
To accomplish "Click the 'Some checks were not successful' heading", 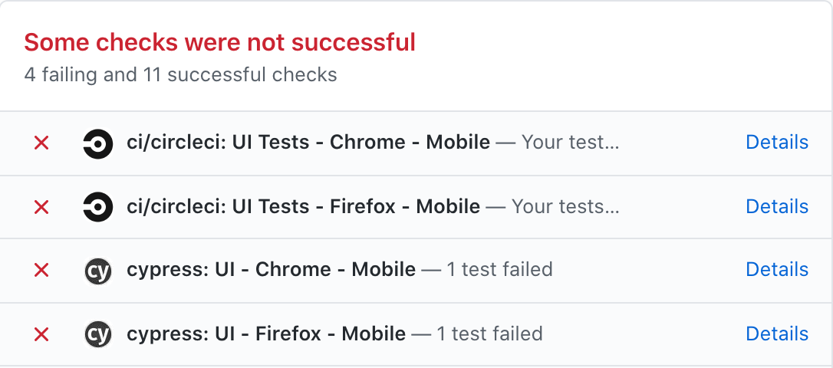I will [x=219, y=42].
